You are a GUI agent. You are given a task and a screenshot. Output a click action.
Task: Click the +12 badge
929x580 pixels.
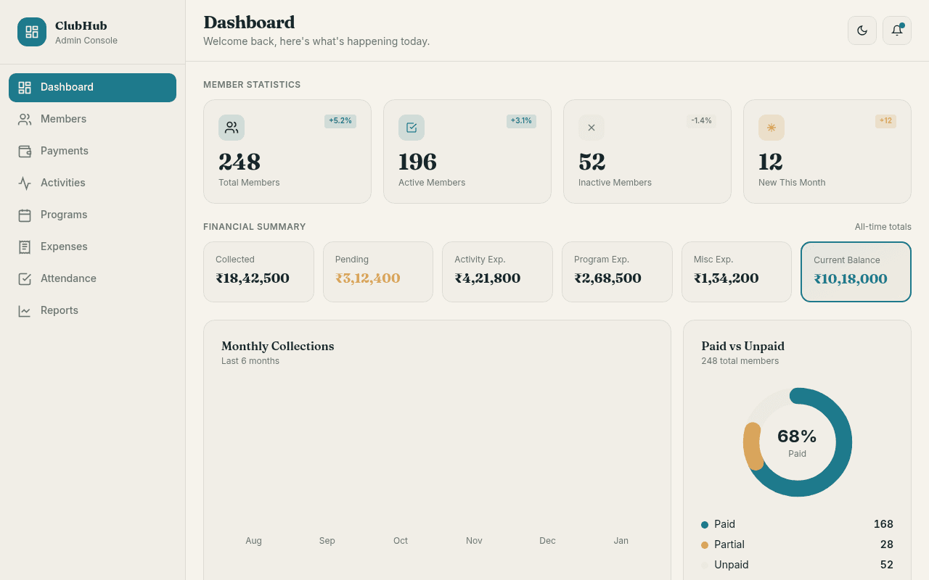coord(885,121)
